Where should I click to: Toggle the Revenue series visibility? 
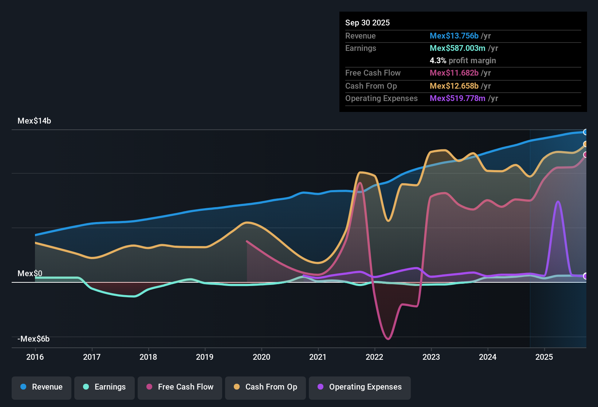(41, 387)
